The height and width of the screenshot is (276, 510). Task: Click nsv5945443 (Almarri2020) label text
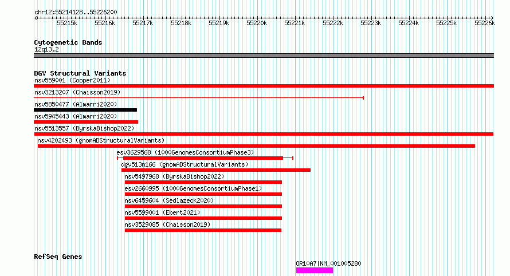[x=76, y=116]
